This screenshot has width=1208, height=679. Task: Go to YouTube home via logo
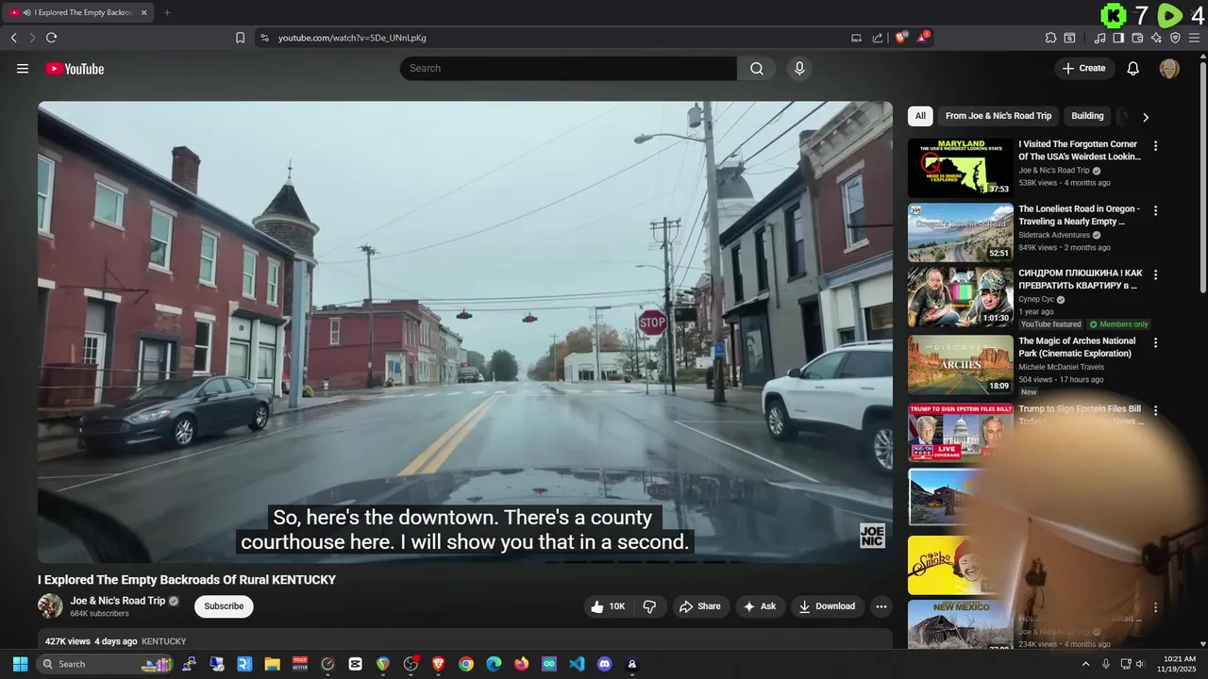pyautogui.click(x=75, y=68)
